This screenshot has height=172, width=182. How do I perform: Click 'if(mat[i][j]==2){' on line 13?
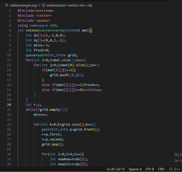(59, 70)
